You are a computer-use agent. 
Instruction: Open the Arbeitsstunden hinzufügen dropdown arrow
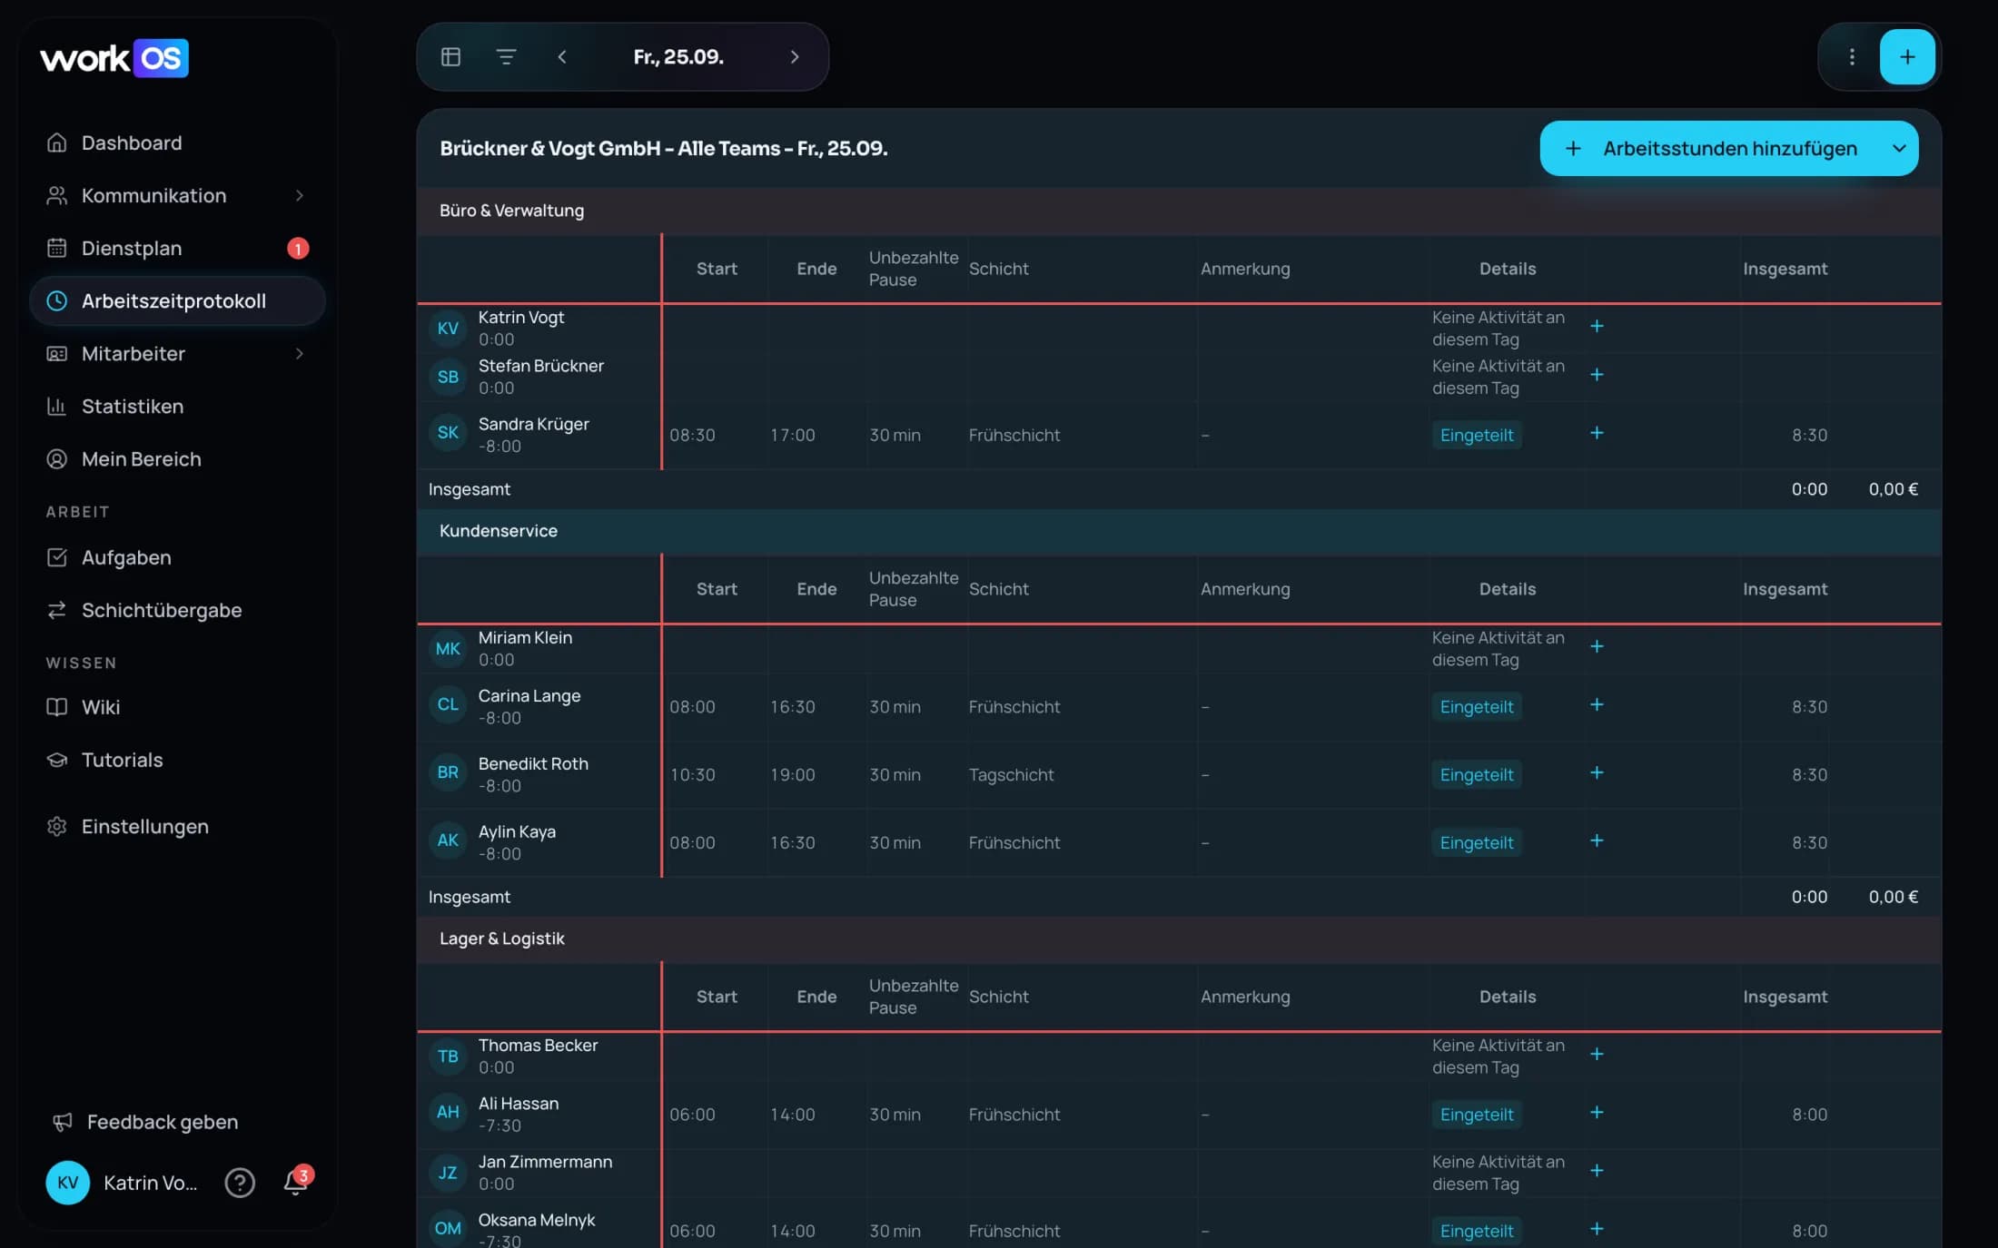click(1898, 149)
